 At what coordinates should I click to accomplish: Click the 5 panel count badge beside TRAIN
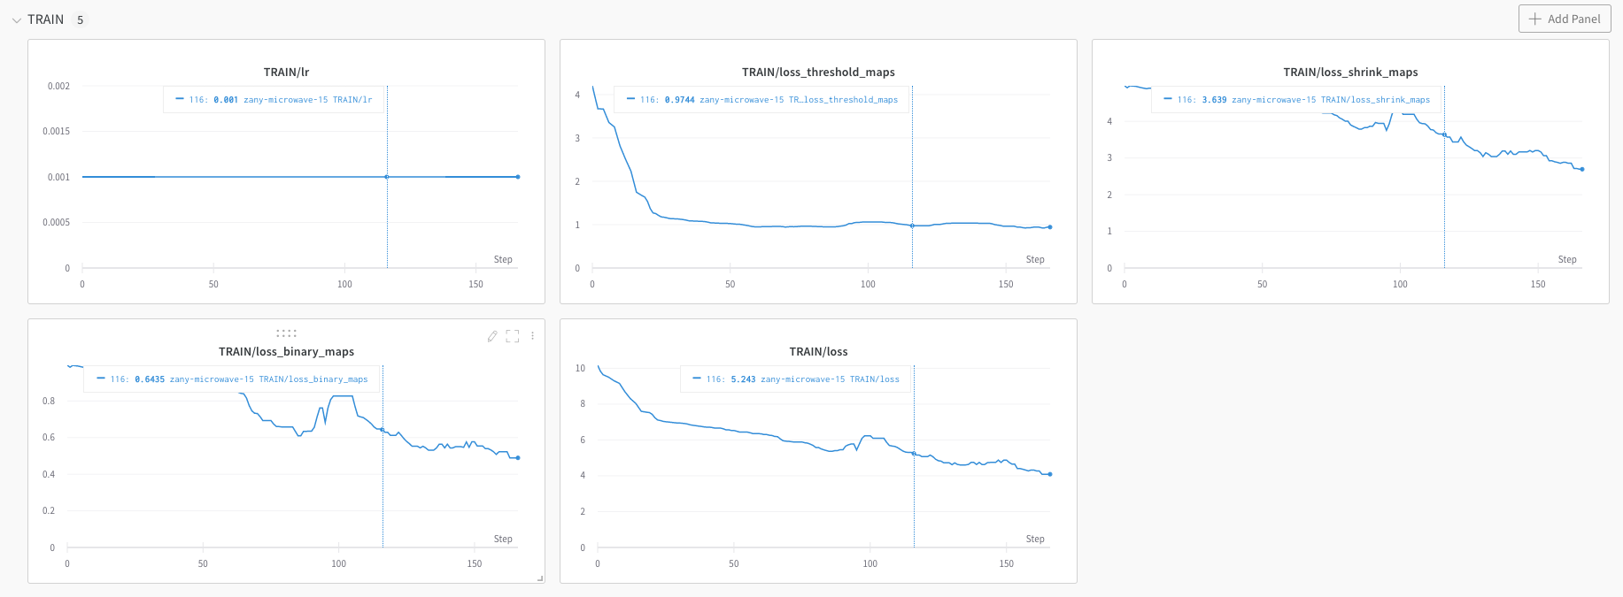[79, 19]
